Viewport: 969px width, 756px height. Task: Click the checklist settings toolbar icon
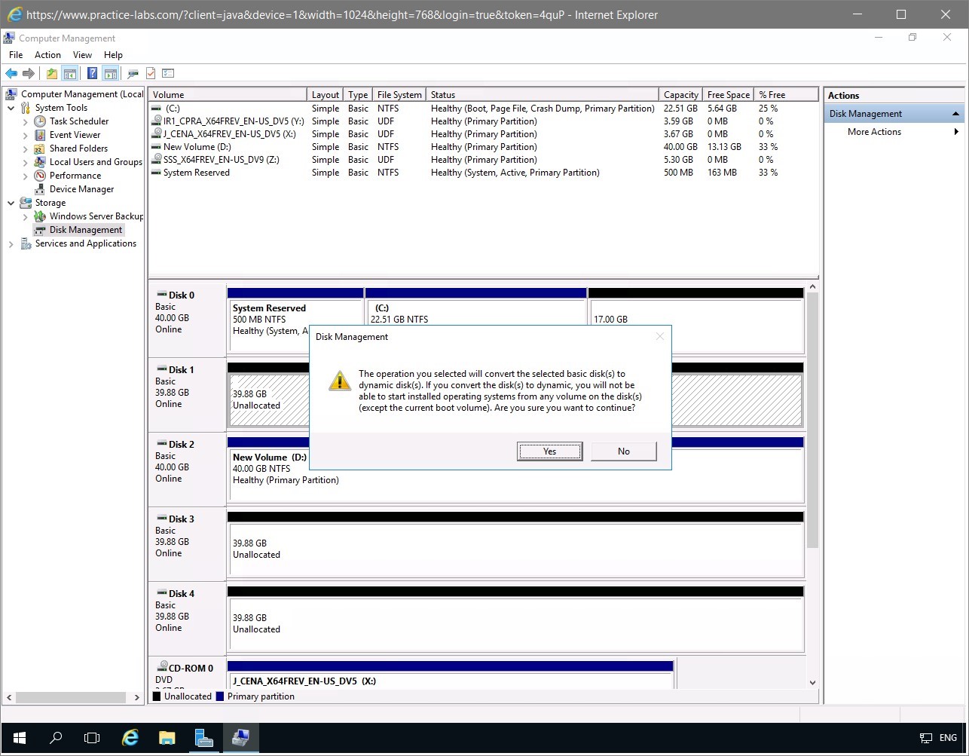[168, 73]
